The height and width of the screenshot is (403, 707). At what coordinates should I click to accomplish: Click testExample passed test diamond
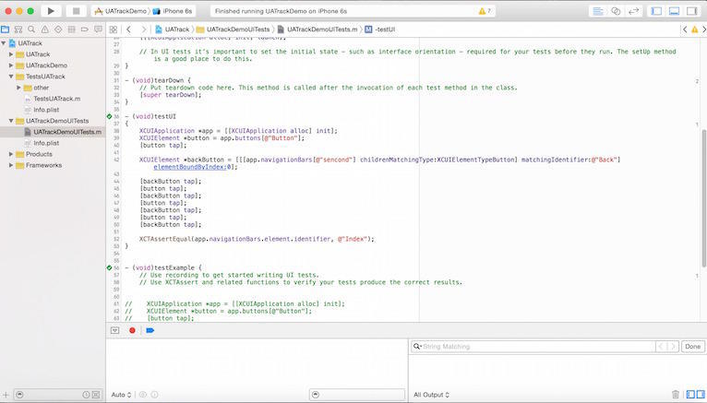[109, 267]
